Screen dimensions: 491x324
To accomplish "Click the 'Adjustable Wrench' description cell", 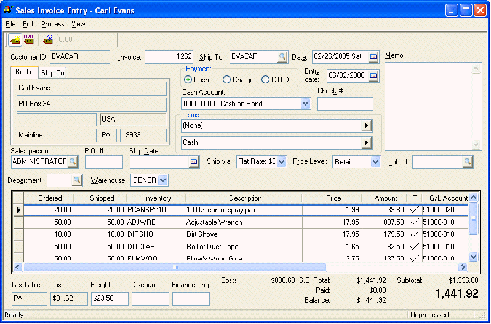I will pyautogui.click(x=244, y=222).
